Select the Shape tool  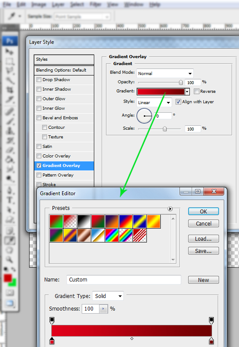(9, 219)
